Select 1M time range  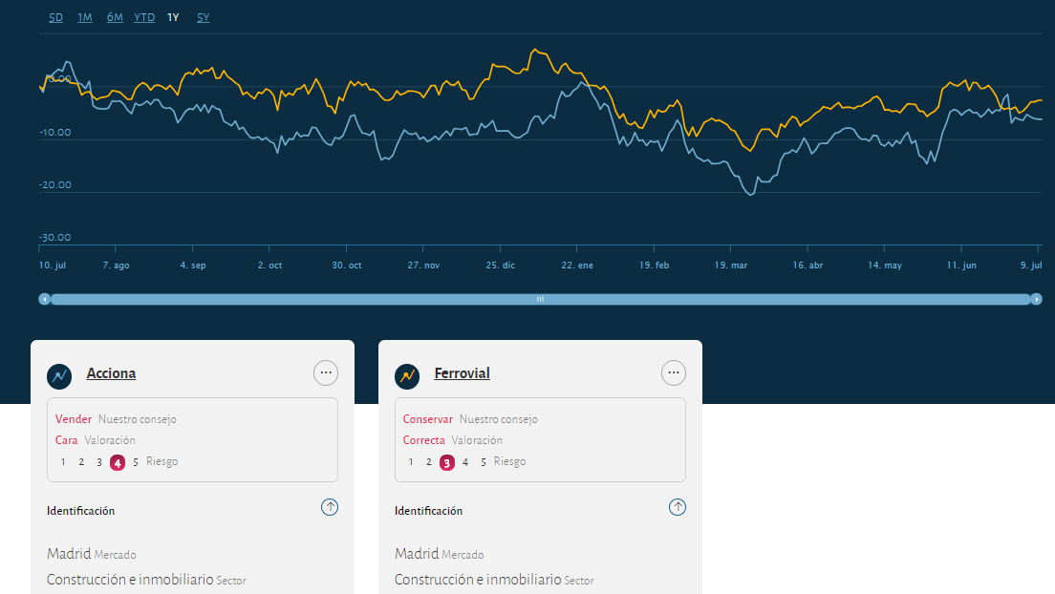pyautogui.click(x=85, y=17)
